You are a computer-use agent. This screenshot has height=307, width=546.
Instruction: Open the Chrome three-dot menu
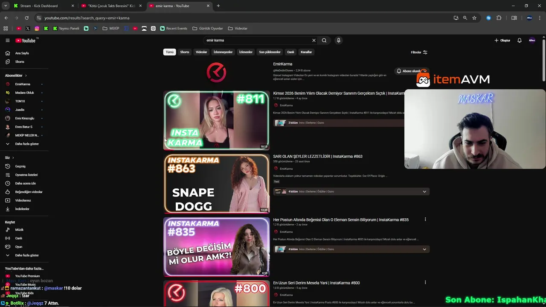pos(540,18)
